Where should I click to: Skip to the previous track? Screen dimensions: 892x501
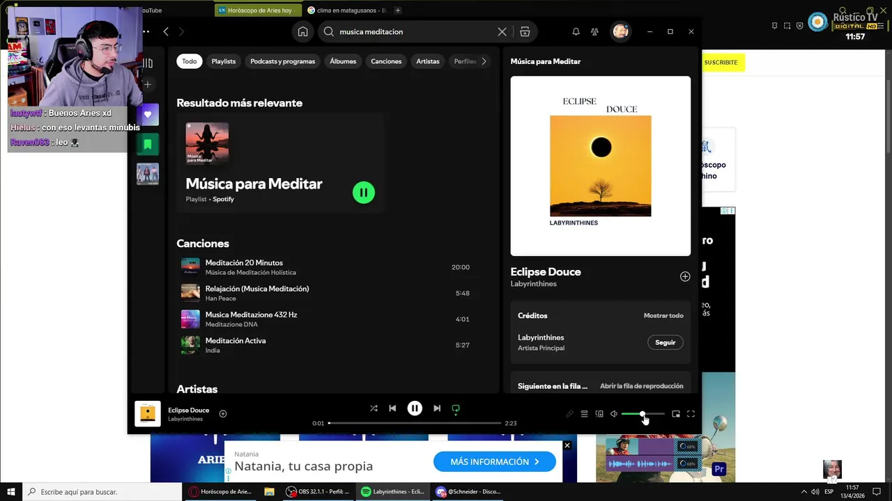pos(392,408)
